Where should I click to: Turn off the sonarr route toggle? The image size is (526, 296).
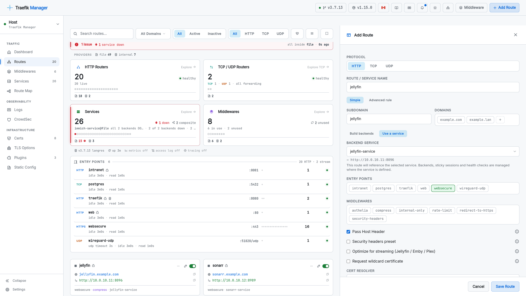click(326, 266)
